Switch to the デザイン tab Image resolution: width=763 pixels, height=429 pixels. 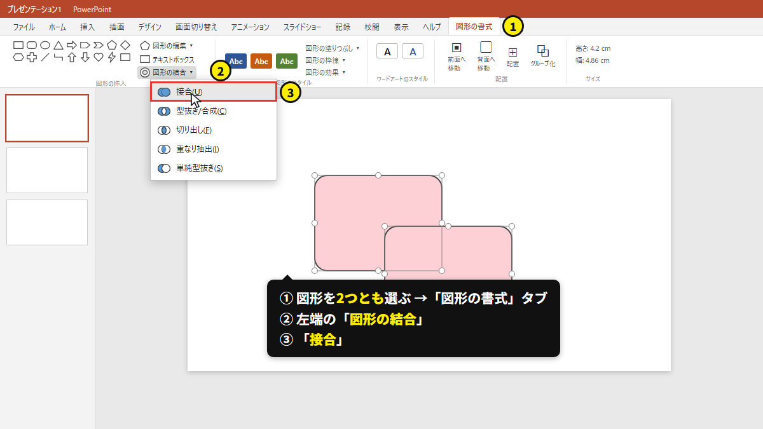(x=150, y=27)
